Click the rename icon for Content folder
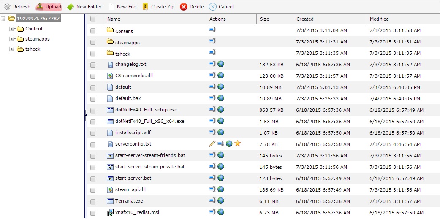This screenshot has height=219, width=440. point(212,30)
